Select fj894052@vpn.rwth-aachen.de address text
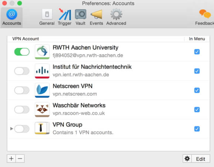The width and height of the screenshot is (214, 167). [88, 55]
